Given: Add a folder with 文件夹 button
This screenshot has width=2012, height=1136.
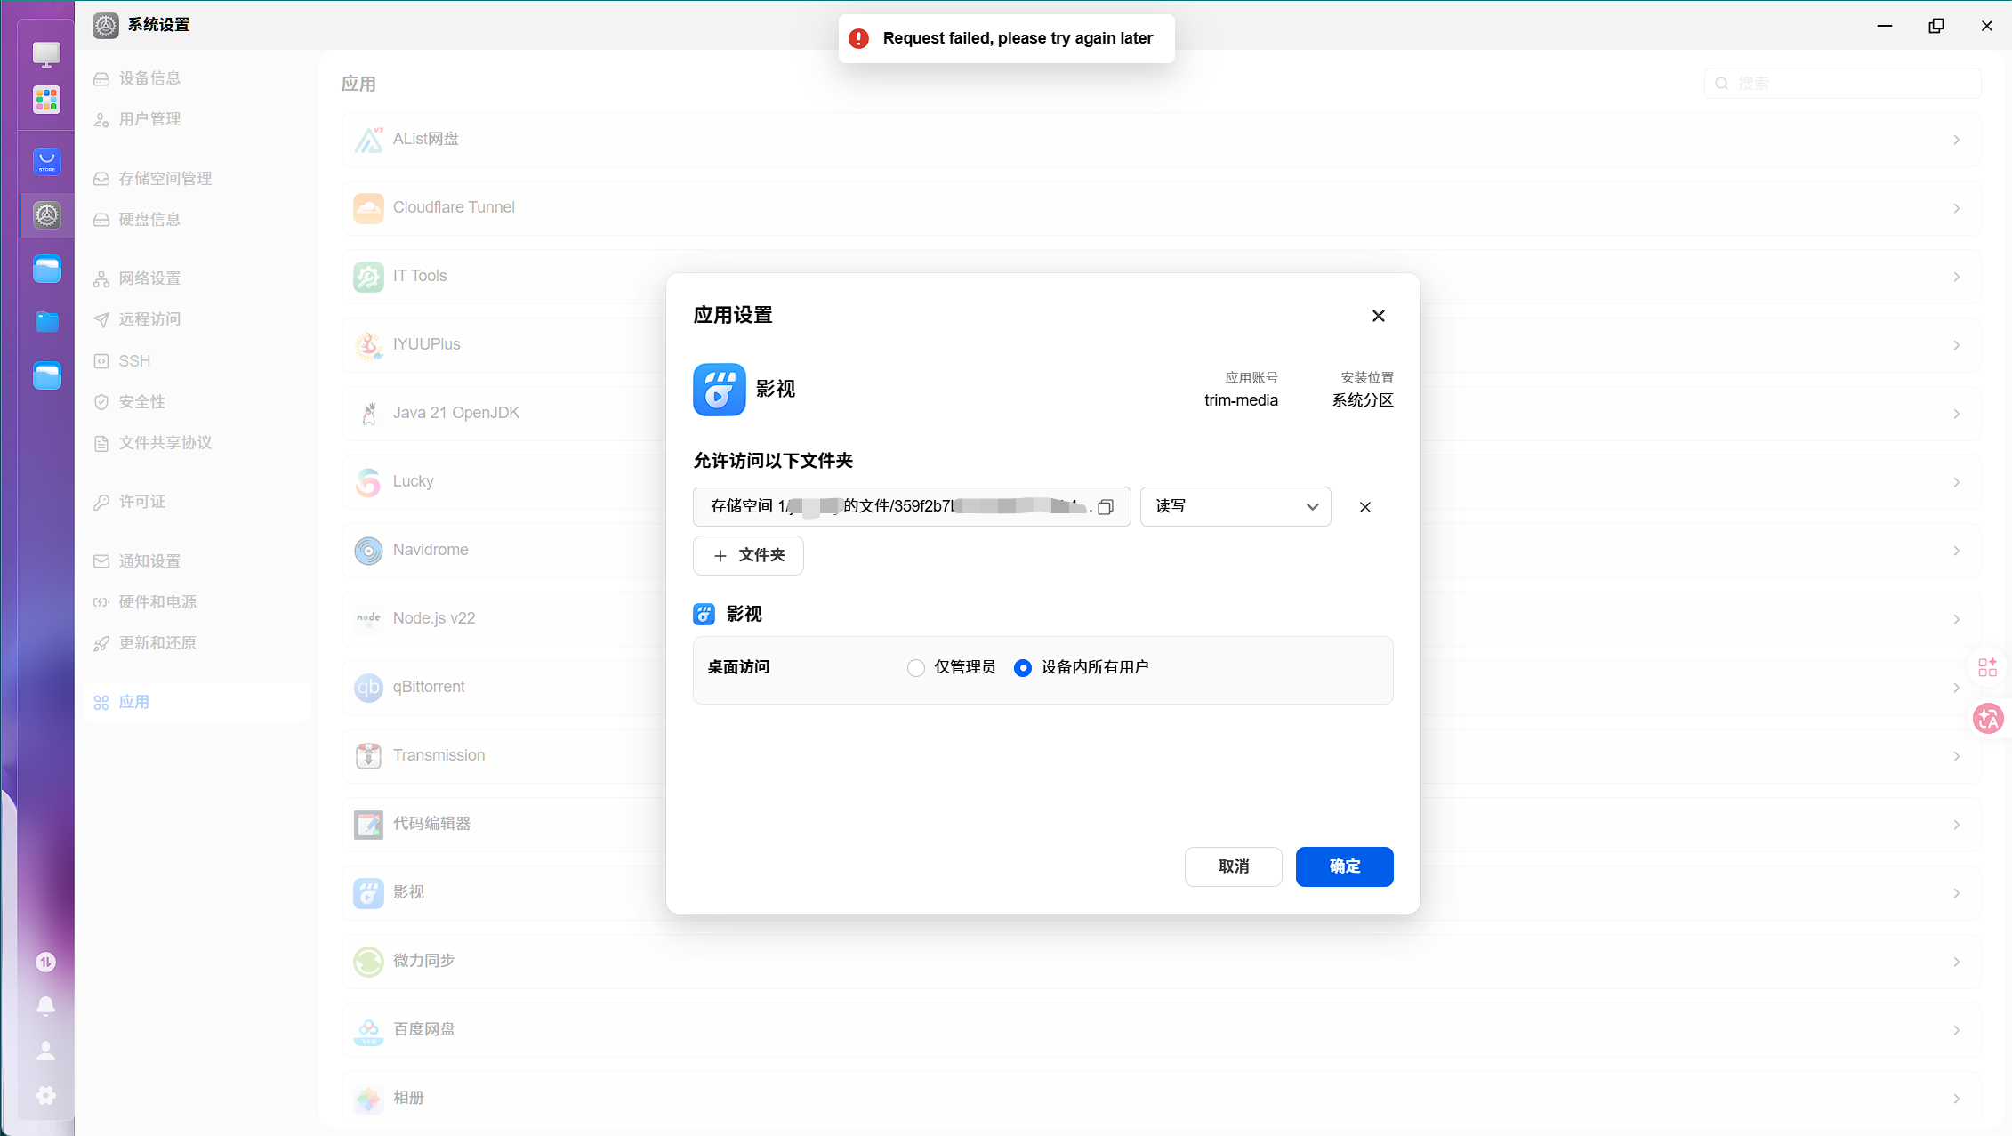Looking at the screenshot, I should point(748,555).
